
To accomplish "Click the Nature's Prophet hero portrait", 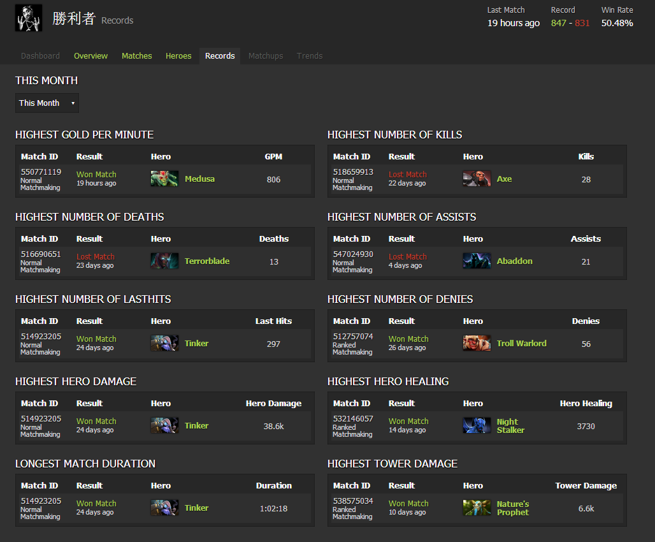I will click(477, 508).
